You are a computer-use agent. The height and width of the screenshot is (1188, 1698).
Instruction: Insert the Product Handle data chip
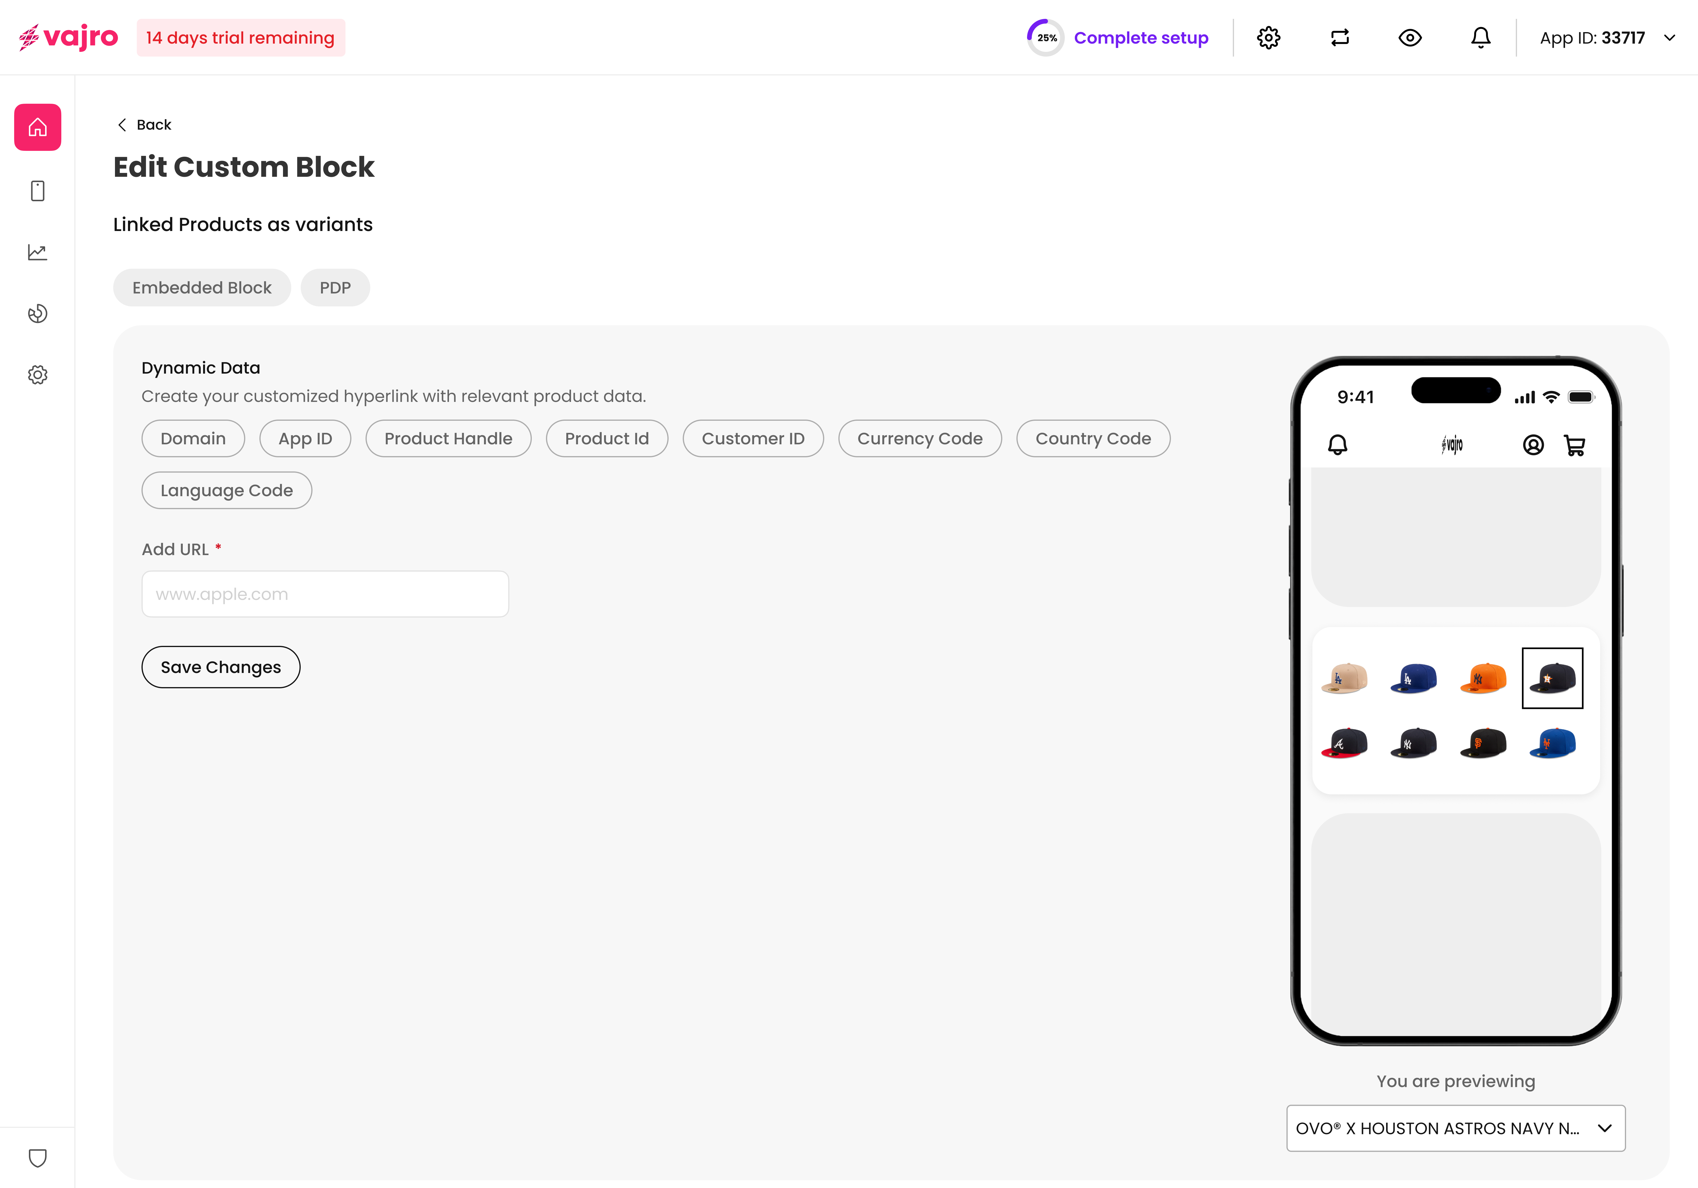click(x=448, y=438)
